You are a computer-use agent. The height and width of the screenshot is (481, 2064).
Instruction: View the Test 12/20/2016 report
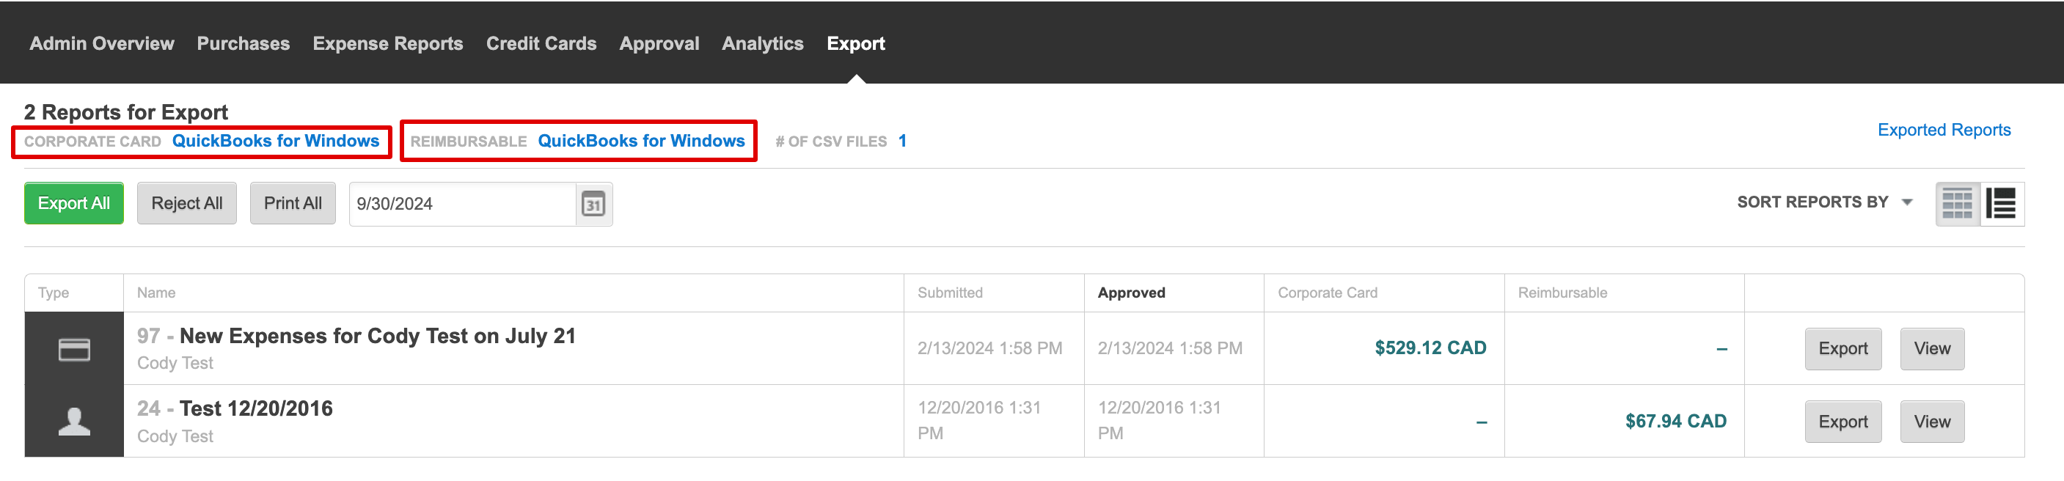tap(1932, 422)
